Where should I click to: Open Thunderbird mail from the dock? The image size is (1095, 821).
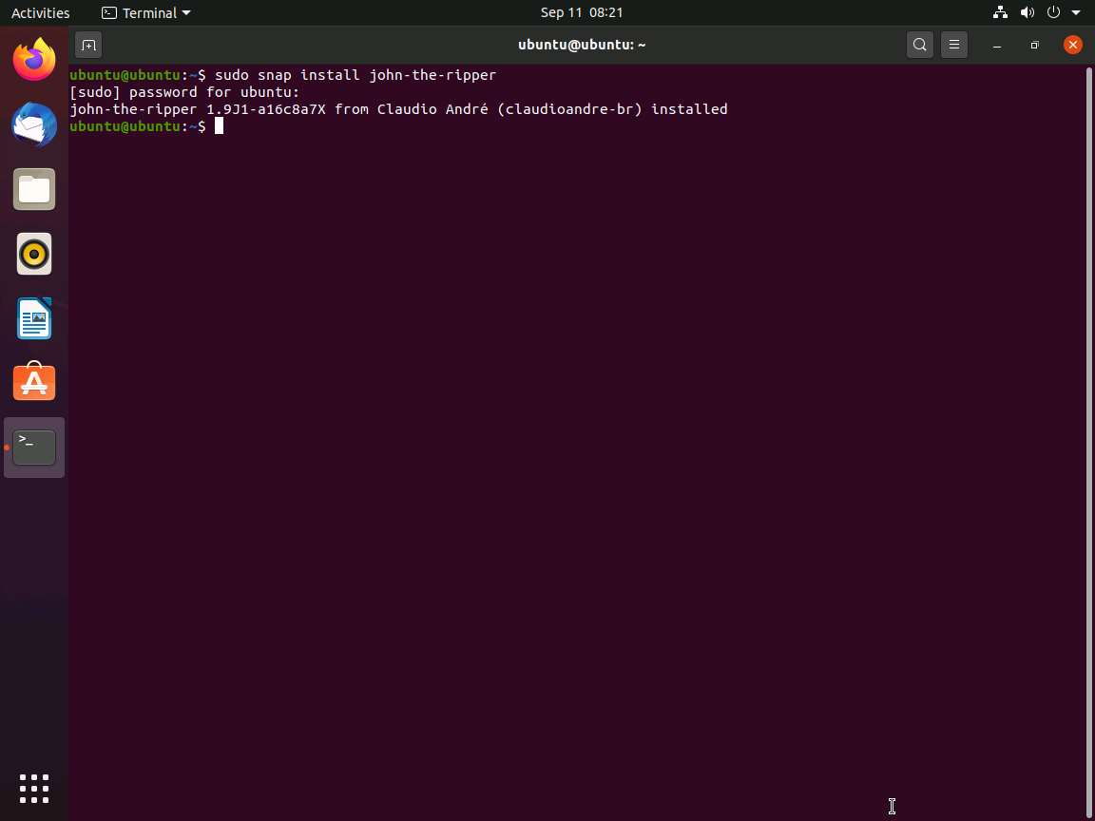coord(34,125)
